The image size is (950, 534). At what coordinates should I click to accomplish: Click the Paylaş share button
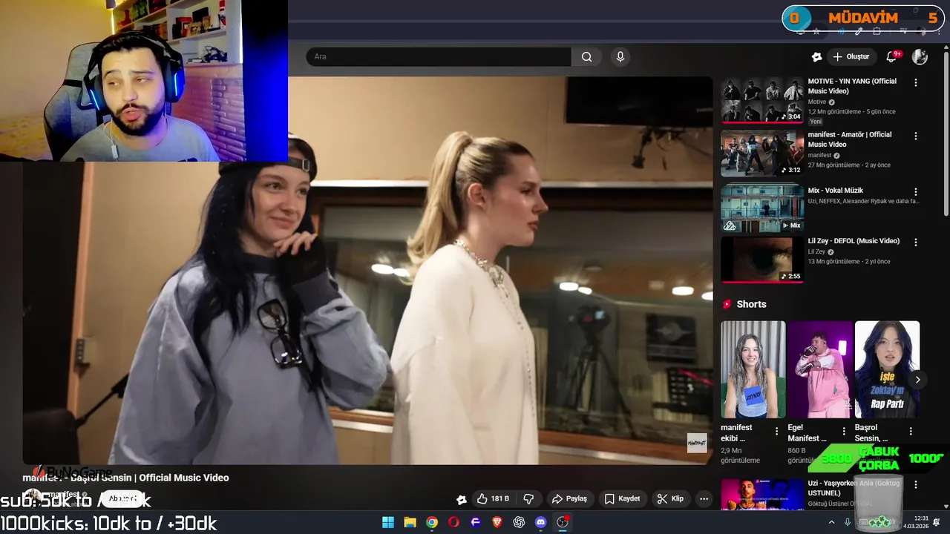click(x=569, y=499)
